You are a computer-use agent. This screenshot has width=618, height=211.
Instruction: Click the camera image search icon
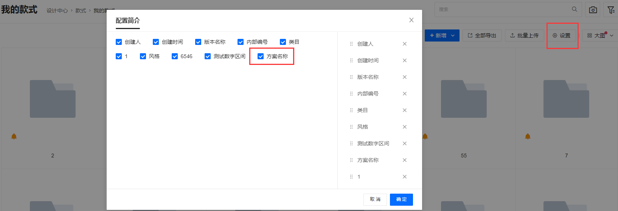point(593,10)
